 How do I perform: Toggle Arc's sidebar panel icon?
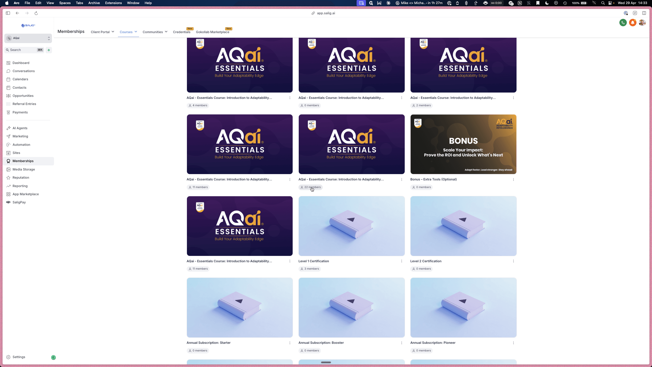[x=8, y=13]
